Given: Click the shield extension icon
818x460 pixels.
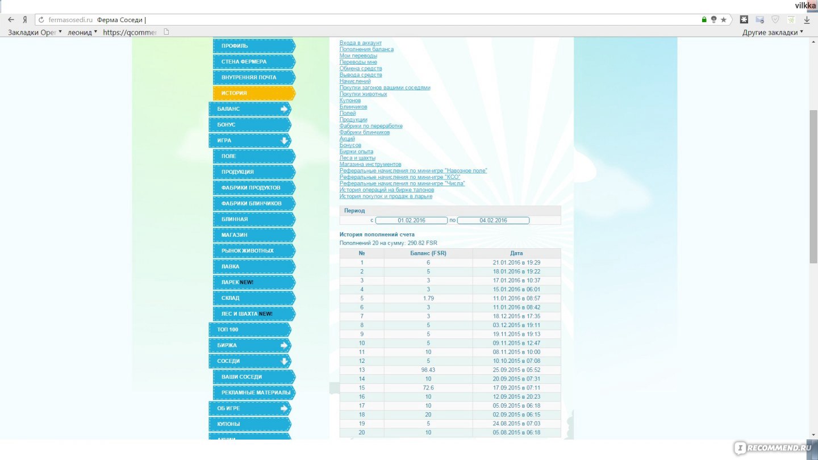Looking at the screenshot, I should [x=775, y=19].
